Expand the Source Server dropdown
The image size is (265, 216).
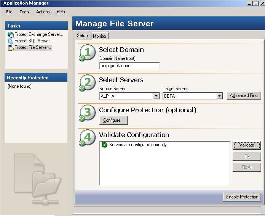pyautogui.click(x=156, y=96)
